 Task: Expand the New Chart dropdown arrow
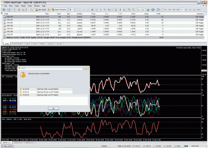click(5, 10)
